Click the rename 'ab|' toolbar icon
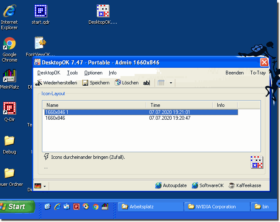The width and height of the screenshot is (280, 222). [x=146, y=83]
